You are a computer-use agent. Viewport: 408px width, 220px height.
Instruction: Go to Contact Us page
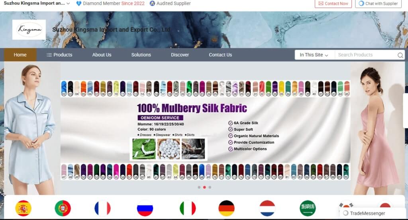(x=220, y=55)
